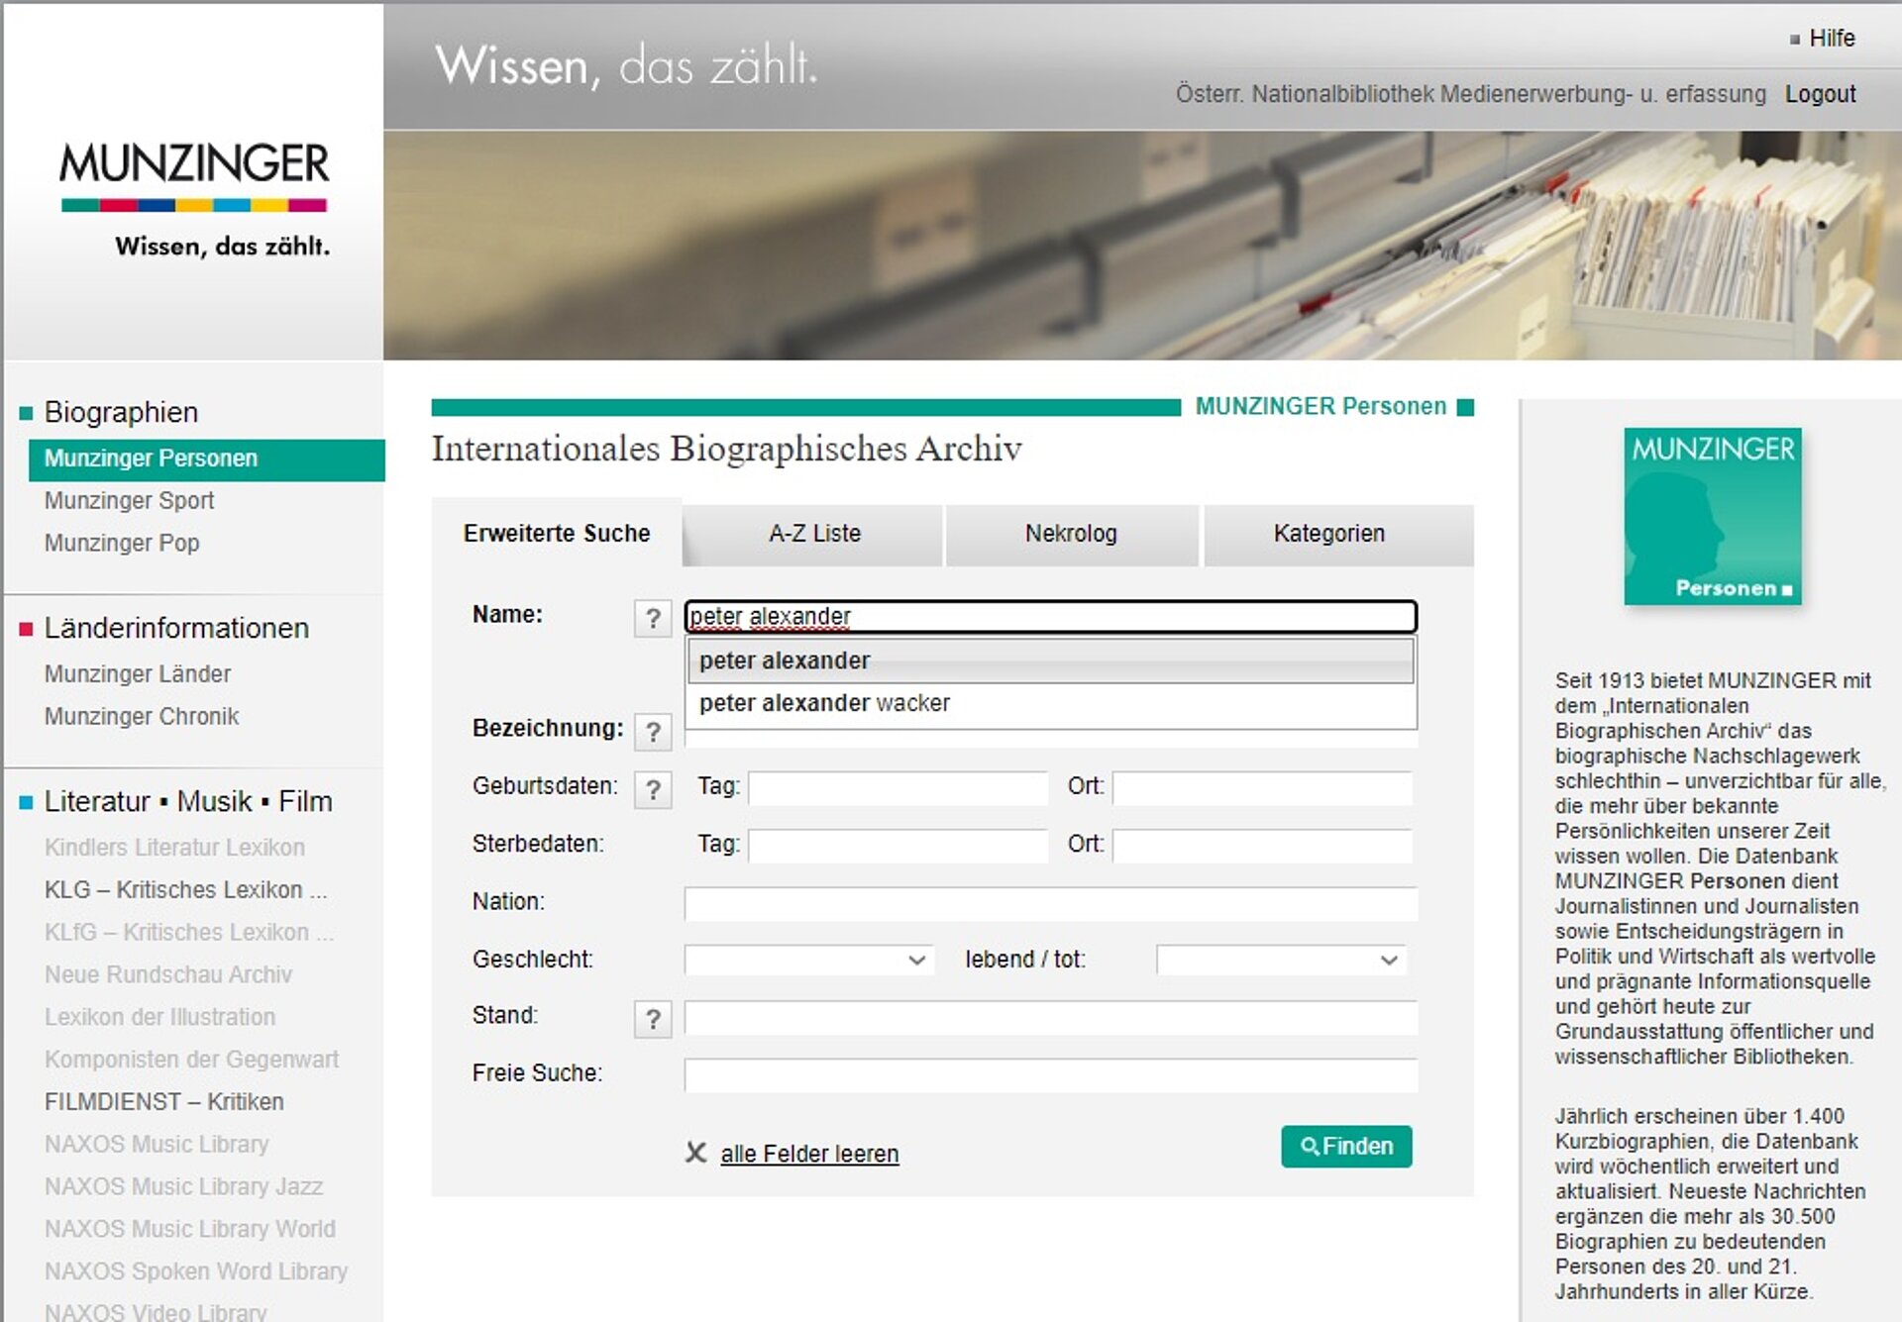
Task: Click the Geburtsdaten Tag field
Action: [898, 788]
